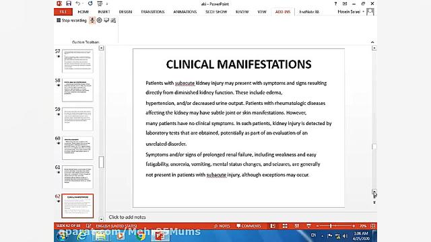Open the TRANSITIONS ribbon tab
This screenshot has width=431, height=242.
(x=153, y=12)
